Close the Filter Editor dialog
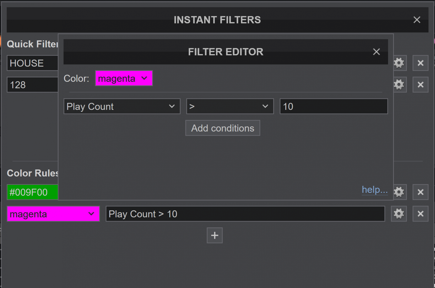435x288 pixels. [x=376, y=52]
